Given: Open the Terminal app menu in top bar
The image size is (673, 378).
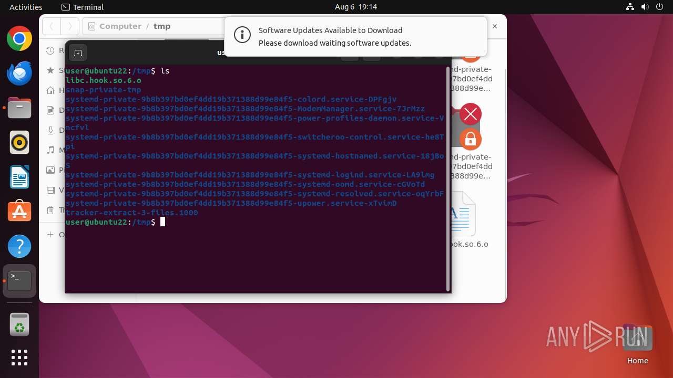Looking at the screenshot, I should (x=83, y=7).
